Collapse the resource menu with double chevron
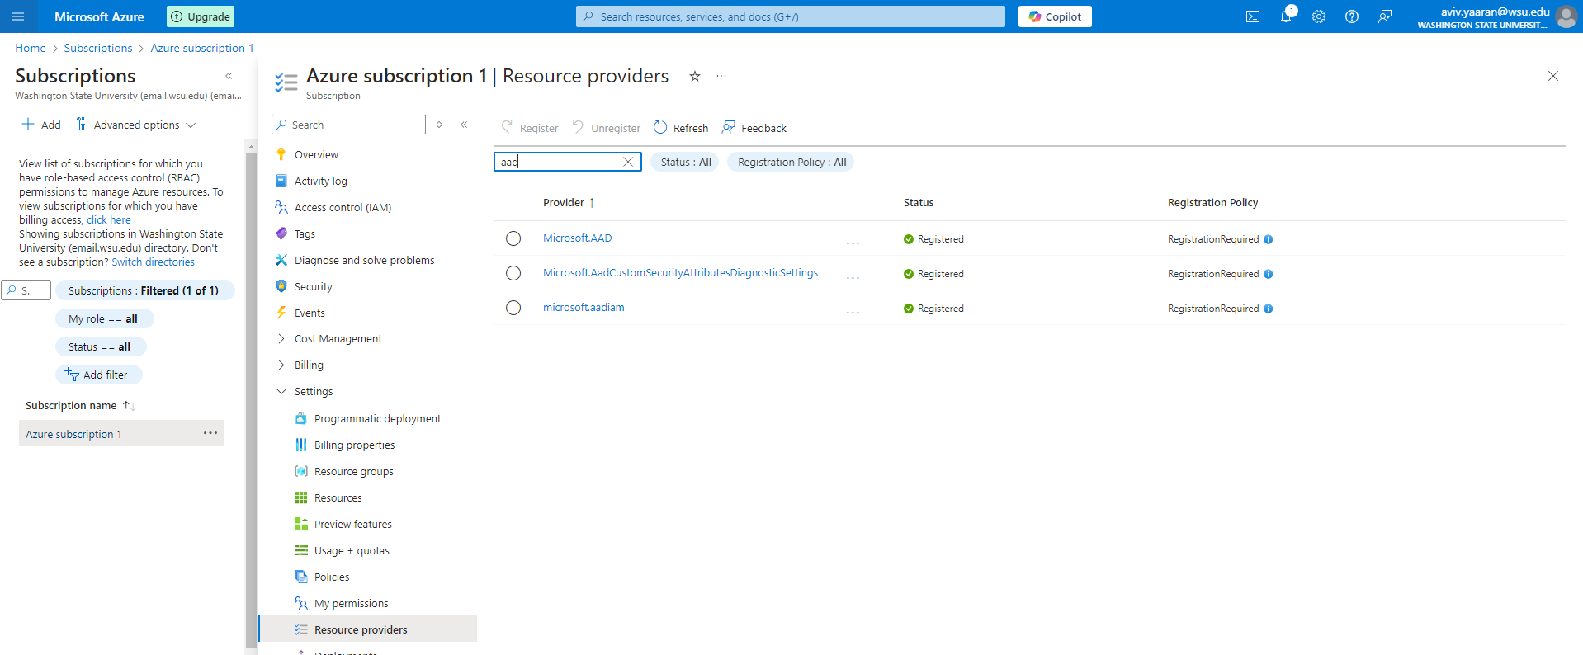The height and width of the screenshot is (655, 1583). [x=464, y=125]
